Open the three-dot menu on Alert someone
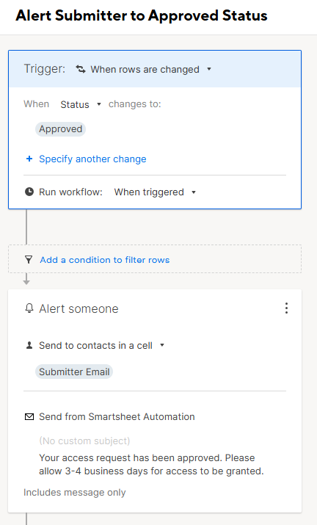 pos(286,308)
